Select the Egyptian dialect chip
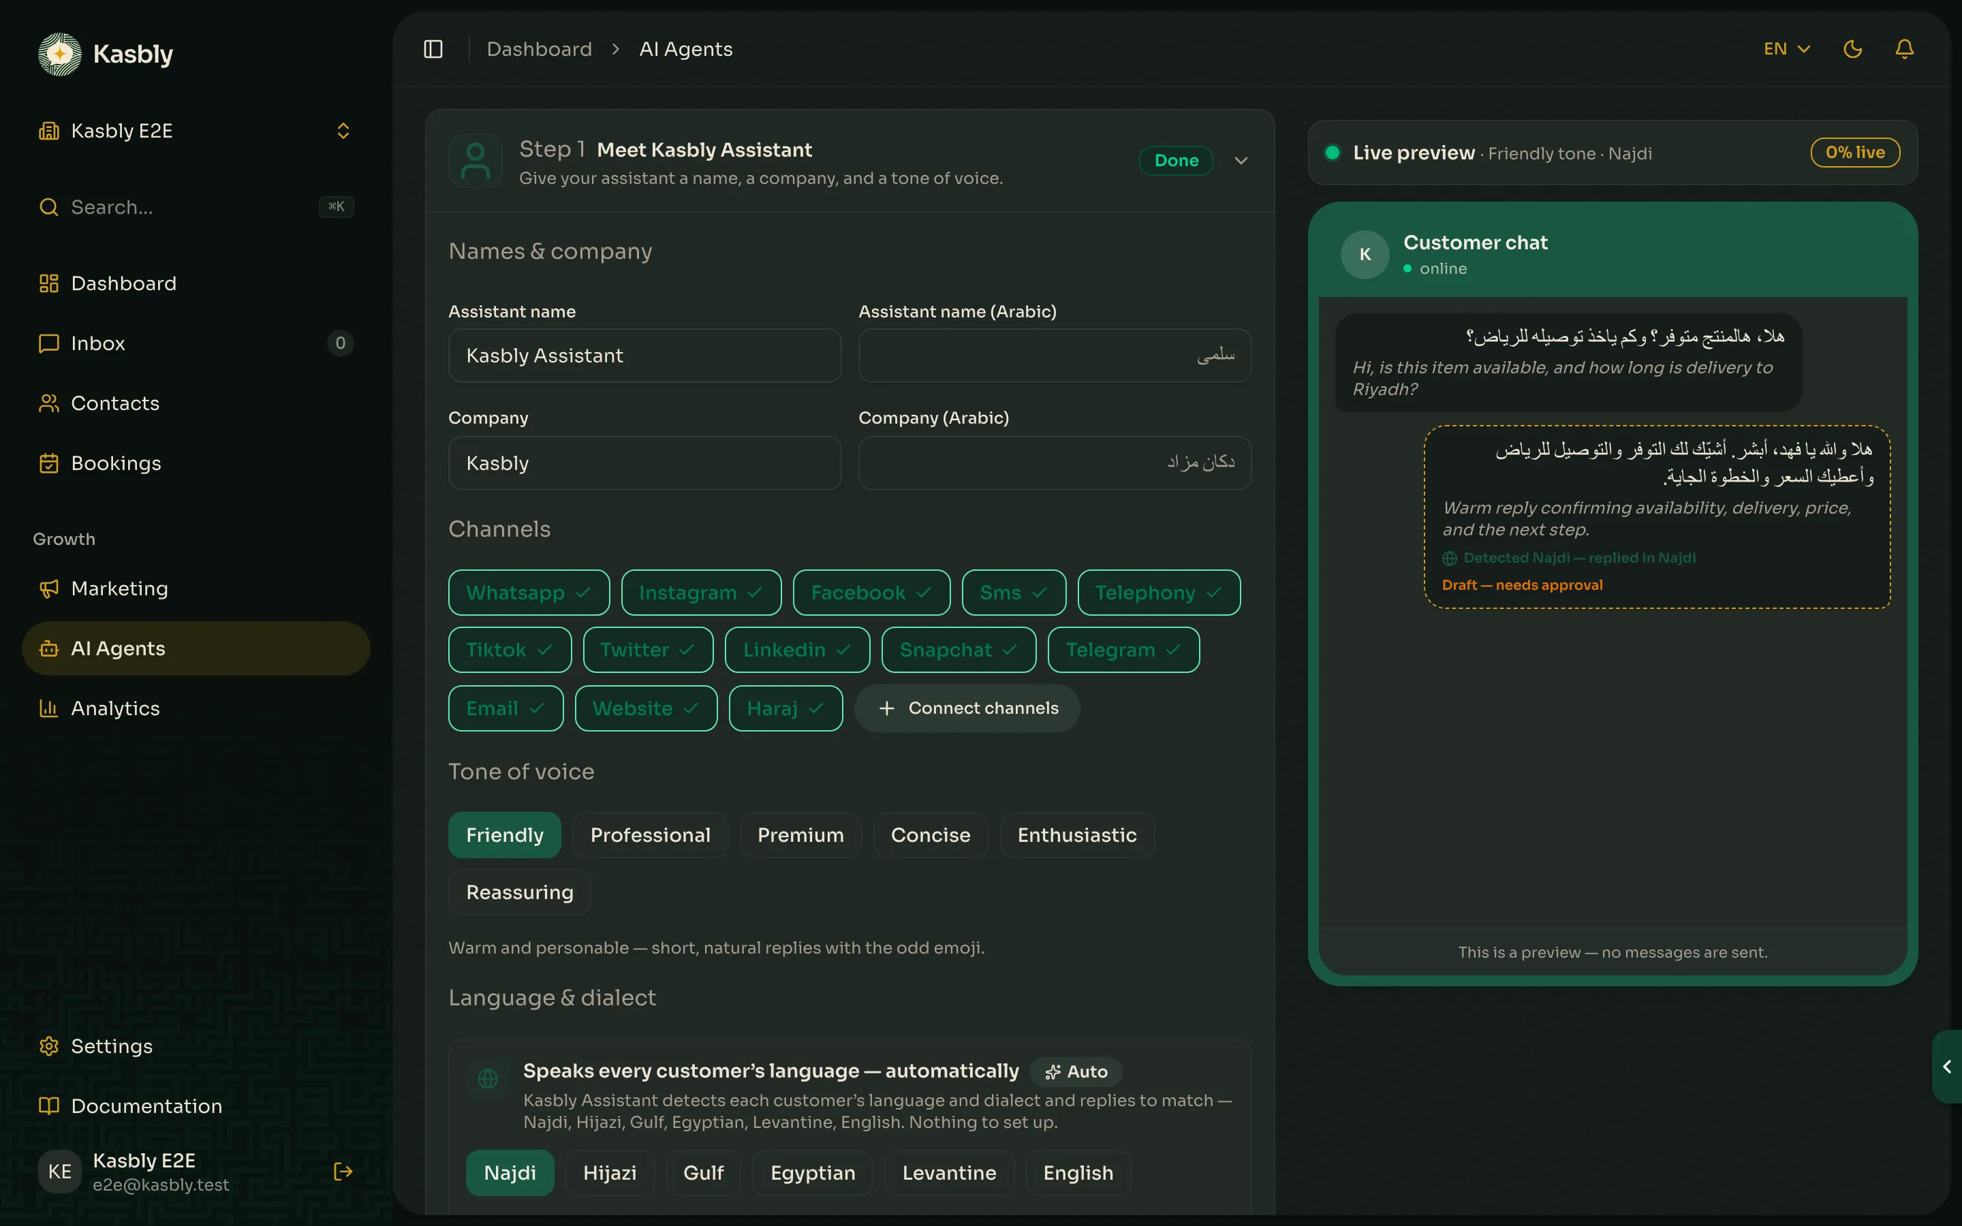 (812, 1172)
